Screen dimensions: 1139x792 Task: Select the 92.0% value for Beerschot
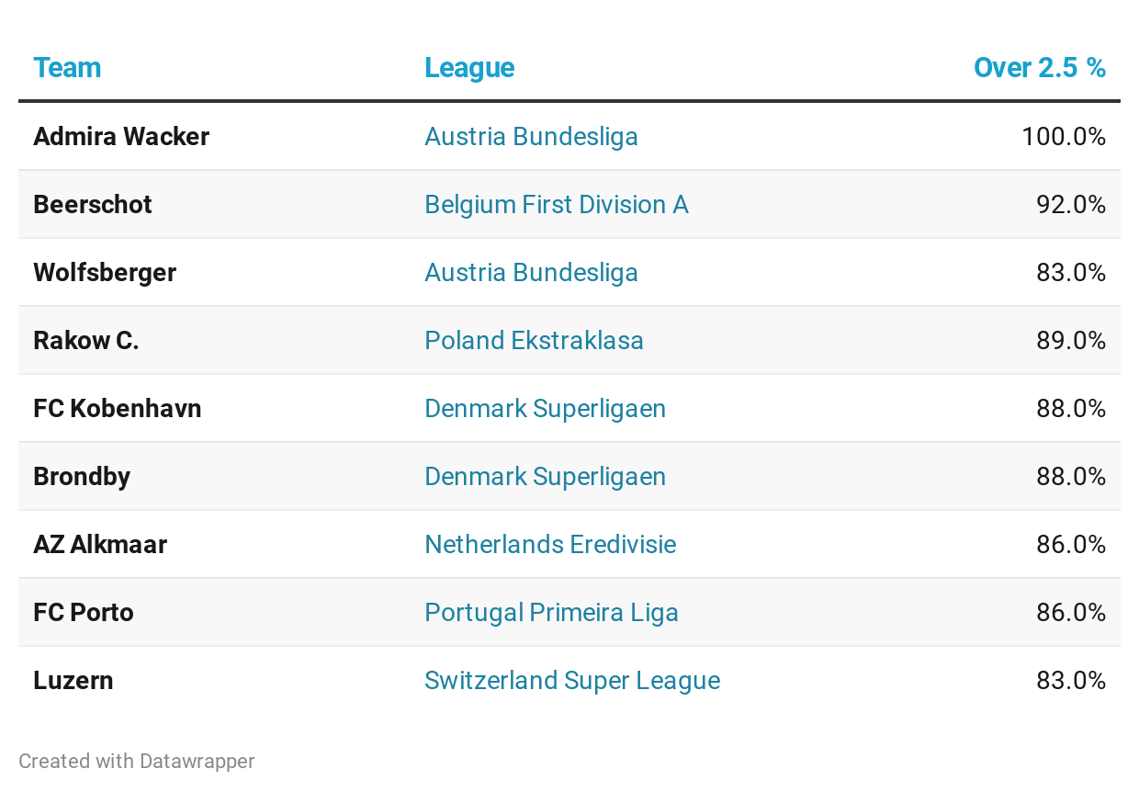1070,204
